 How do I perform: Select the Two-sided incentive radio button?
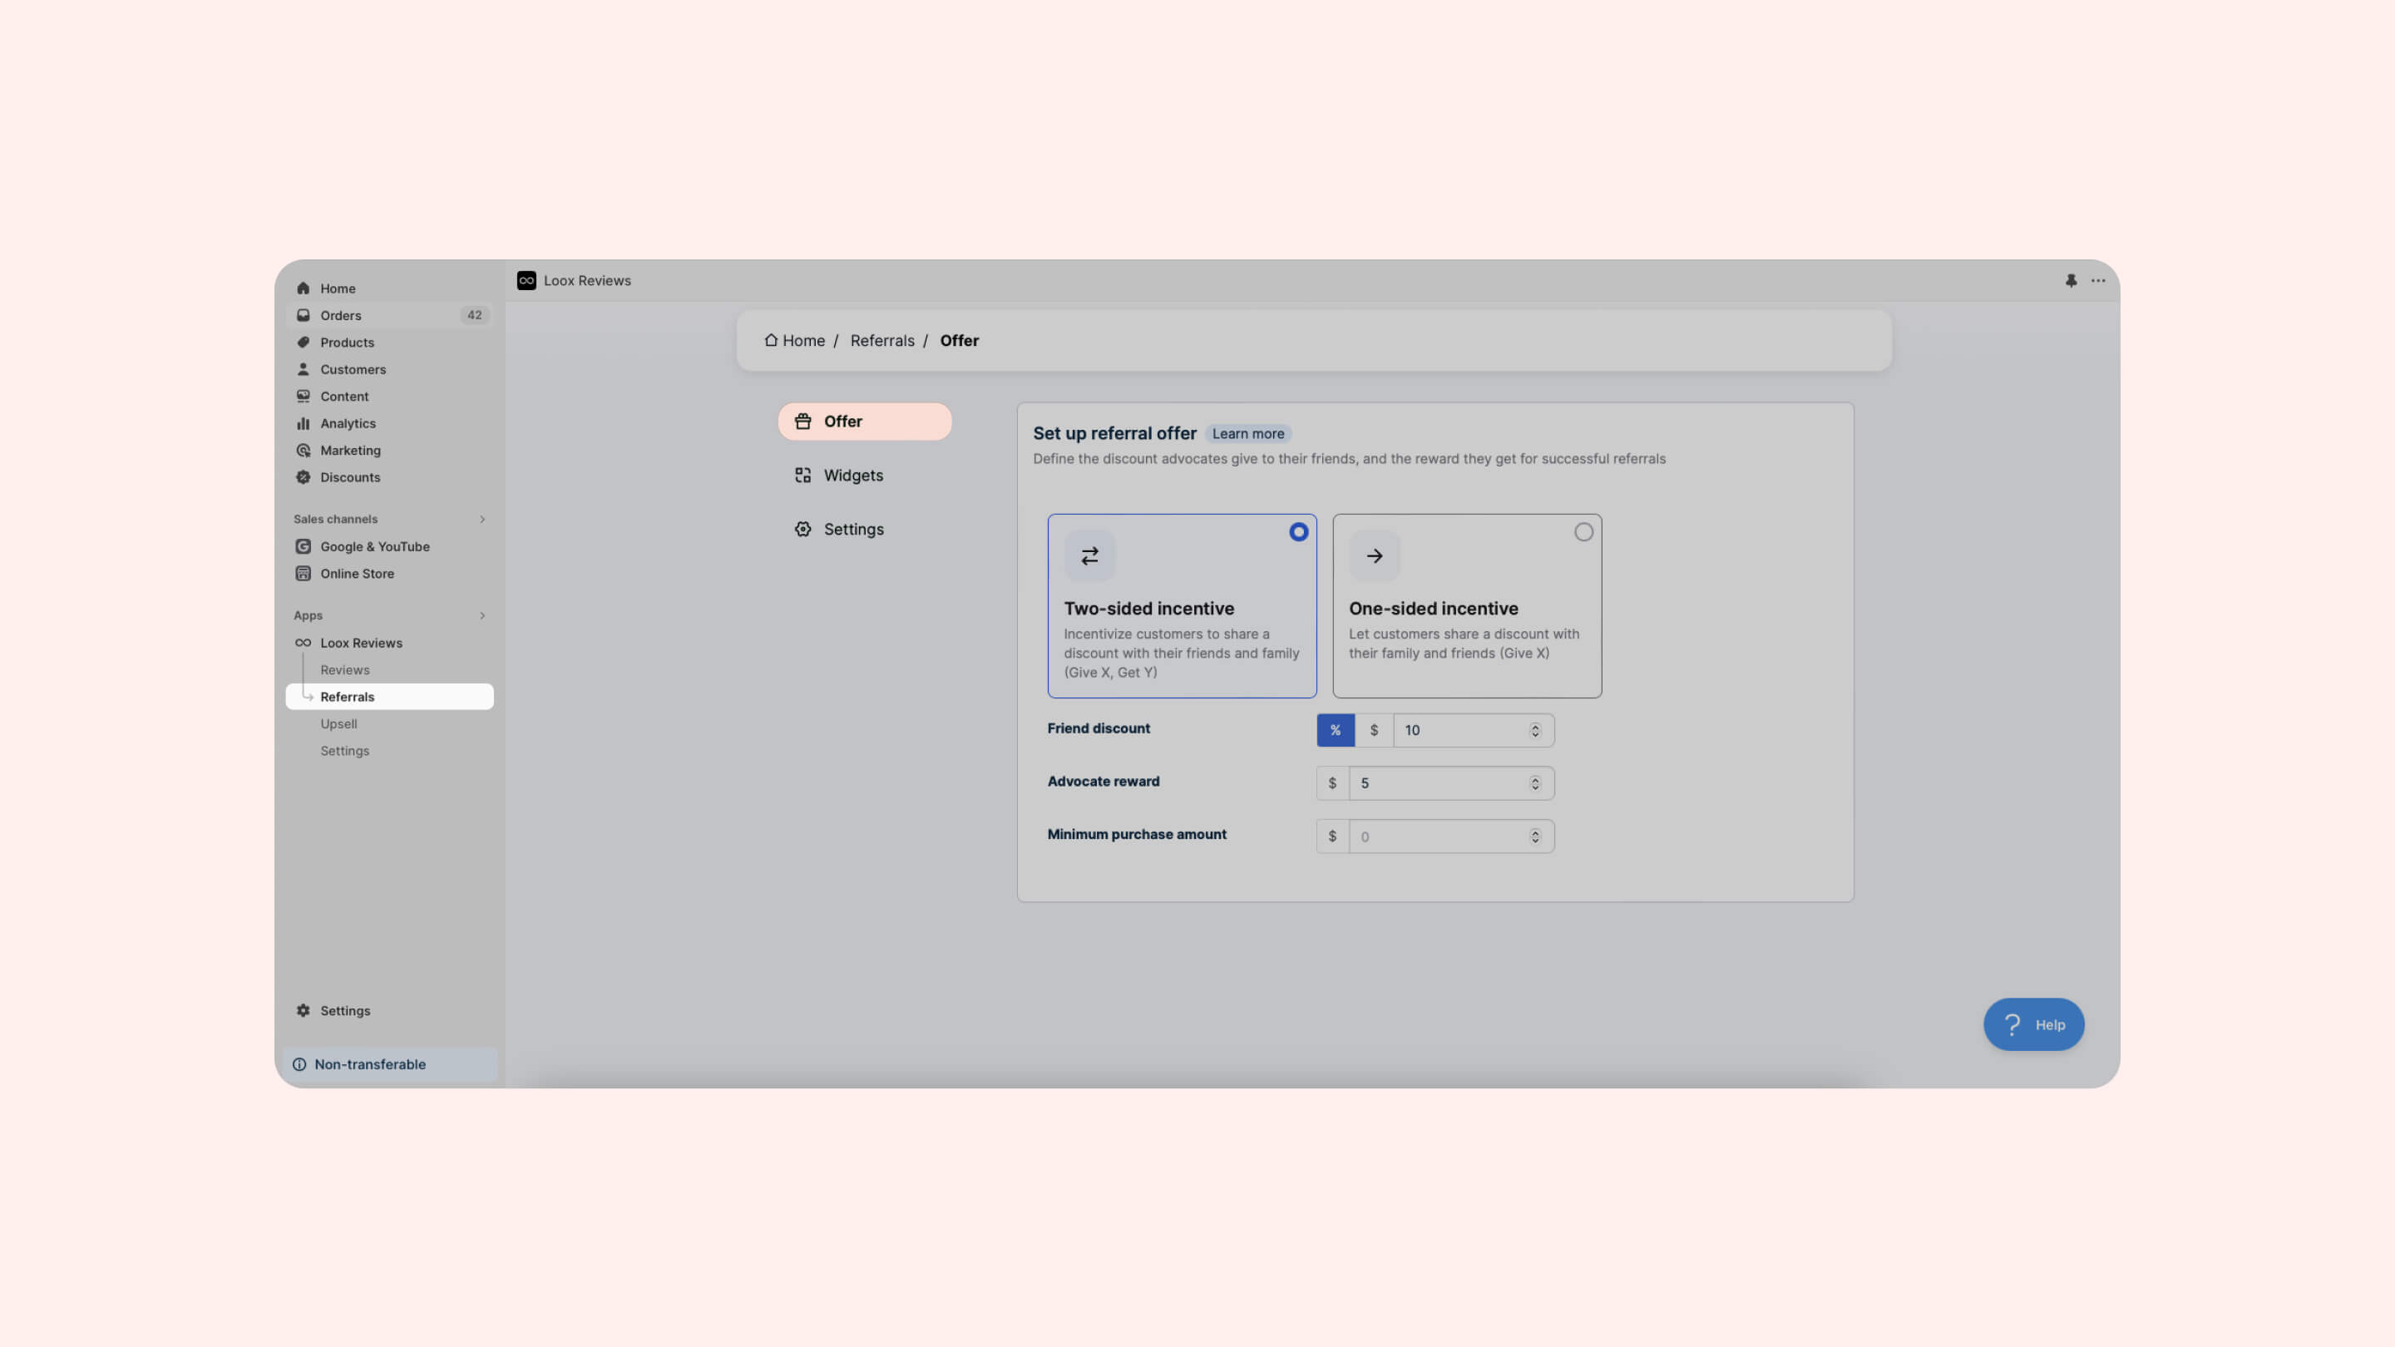1298,532
